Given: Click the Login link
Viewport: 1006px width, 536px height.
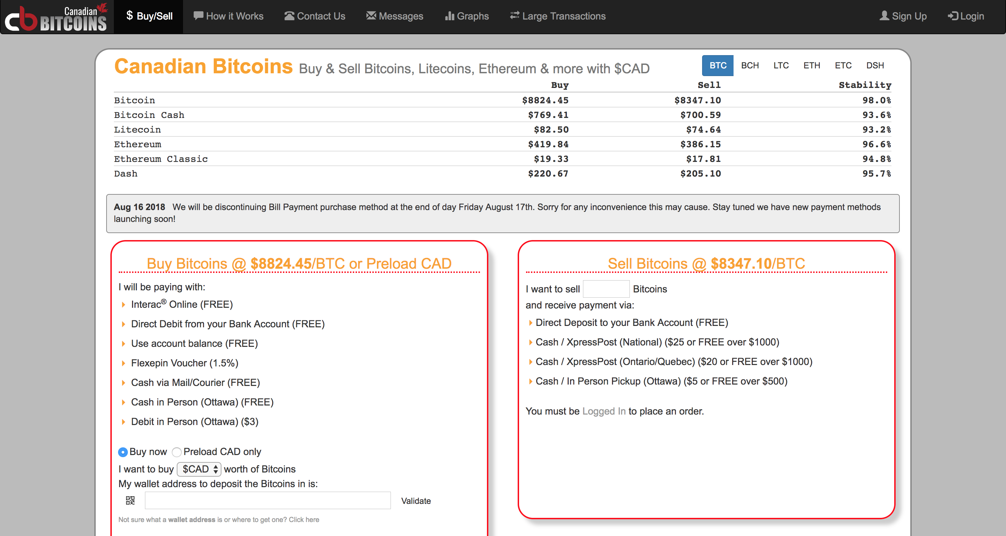Looking at the screenshot, I should [966, 16].
